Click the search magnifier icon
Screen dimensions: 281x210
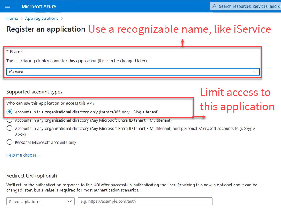[x=214, y=6]
